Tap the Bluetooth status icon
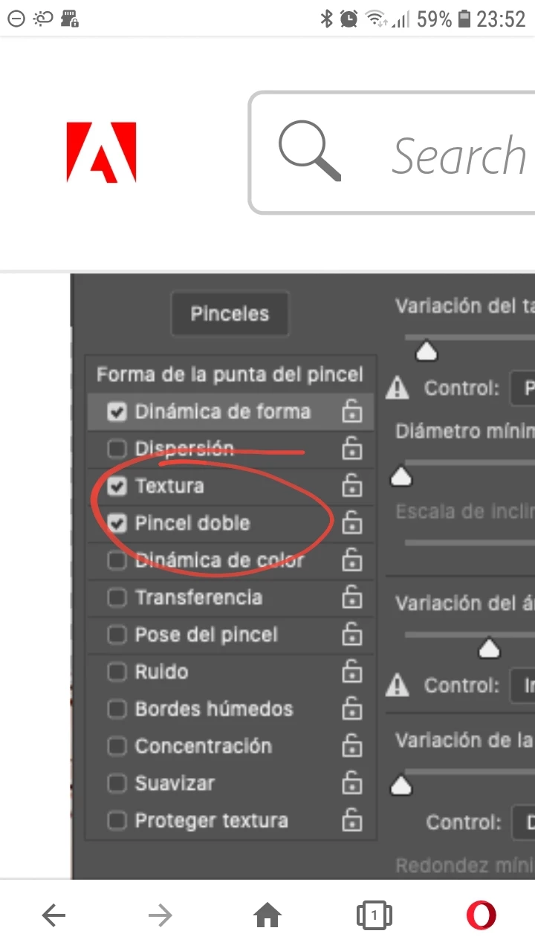Screen dimensions: 535x951 [326, 19]
